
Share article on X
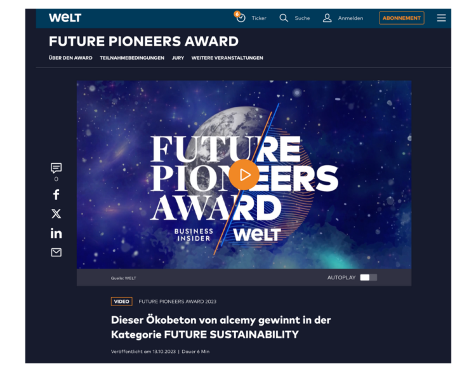pos(56,214)
